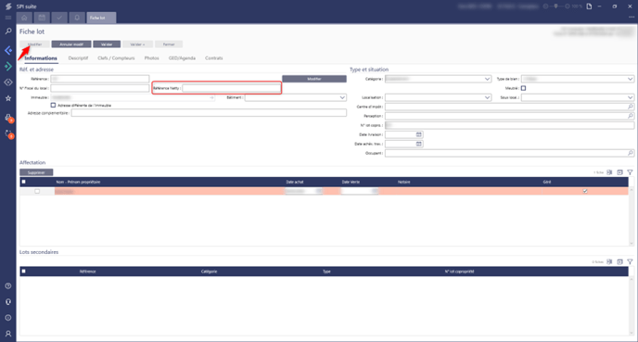
Task: Click the Fermer button
Action: click(x=169, y=44)
